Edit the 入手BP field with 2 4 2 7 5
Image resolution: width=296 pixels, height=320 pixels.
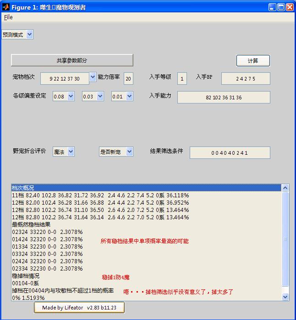[x=246, y=78]
